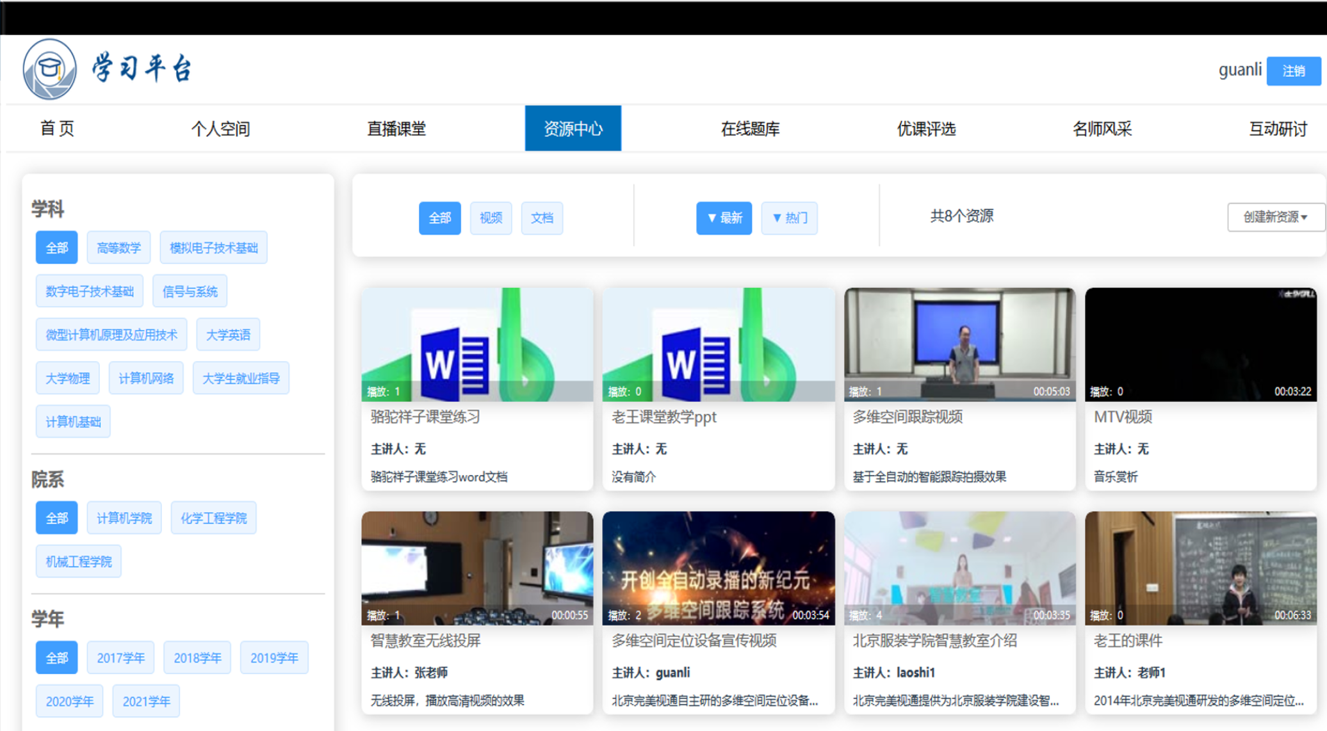Image resolution: width=1327 pixels, height=731 pixels.
Task: Click the graduation cap platform logo
Action: (x=49, y=69)
